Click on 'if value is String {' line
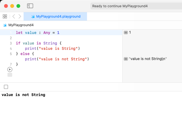Image resolution: width=182 pixels, height=115 pixels. (x=39, y=43)
